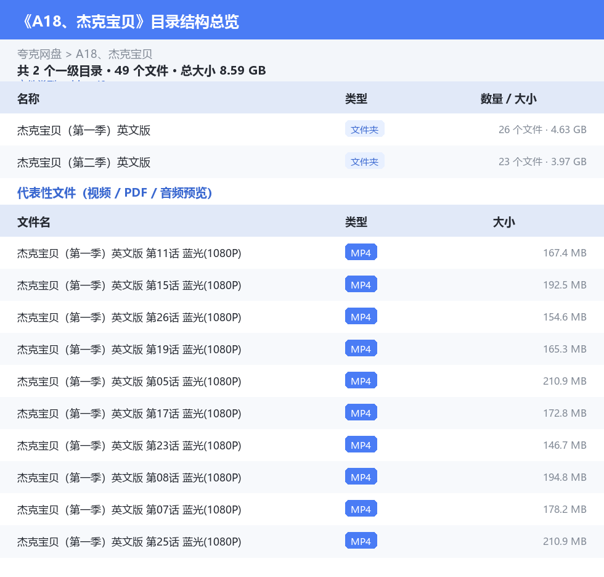604x577 pixels.
Task: Click the 178.2 MB size value
Action: point(565,509)
